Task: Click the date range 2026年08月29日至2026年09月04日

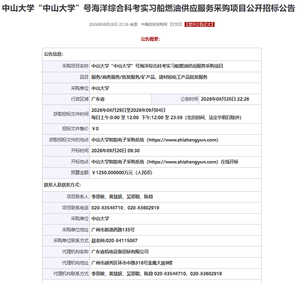Action: pyautogui.click(x=128, y=110)
